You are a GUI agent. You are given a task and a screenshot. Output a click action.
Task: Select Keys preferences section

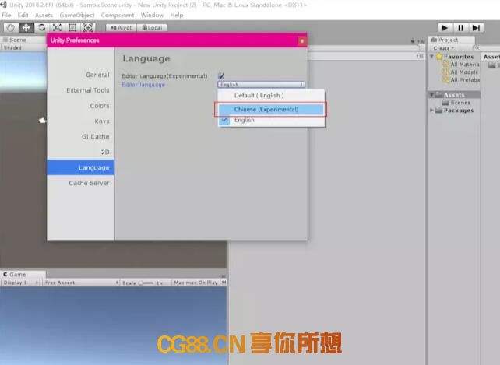click(x=81, y=121)
